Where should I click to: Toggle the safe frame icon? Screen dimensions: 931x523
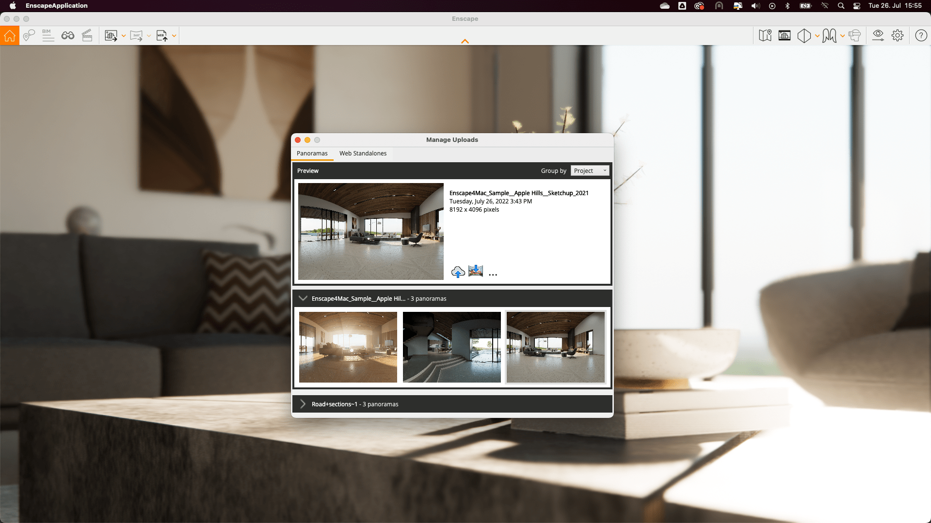(785, 36)
